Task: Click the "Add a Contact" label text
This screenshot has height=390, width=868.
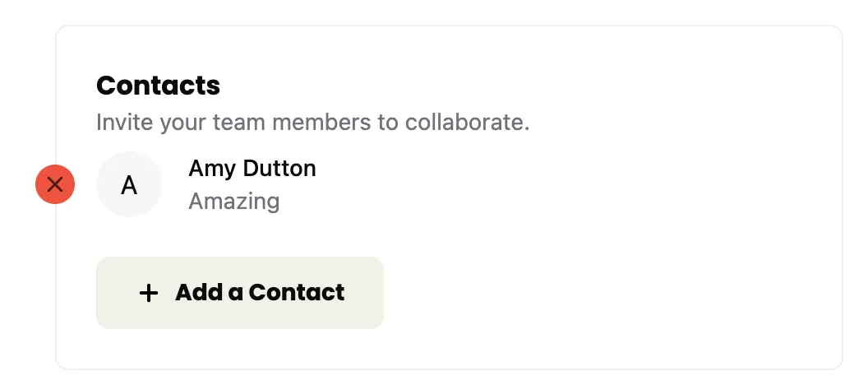Action: pos(260,293)
